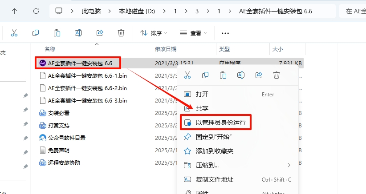Choose 压缩到... in the context menu
Screen dimensions: 366x194
coord(238,165)
